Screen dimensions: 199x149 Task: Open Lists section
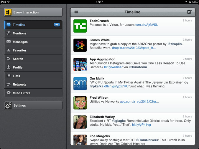[x=33, y=76]
